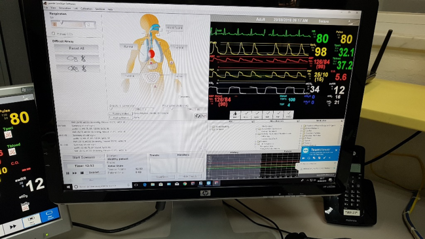Click the red heart on the body diagram

tap(151, 53)
